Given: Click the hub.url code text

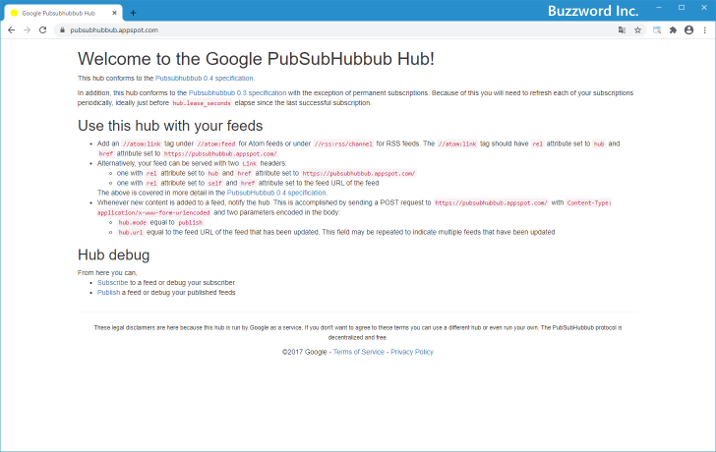Looking at the screenshot, I should pyautogui.click(x=131, y=233).
